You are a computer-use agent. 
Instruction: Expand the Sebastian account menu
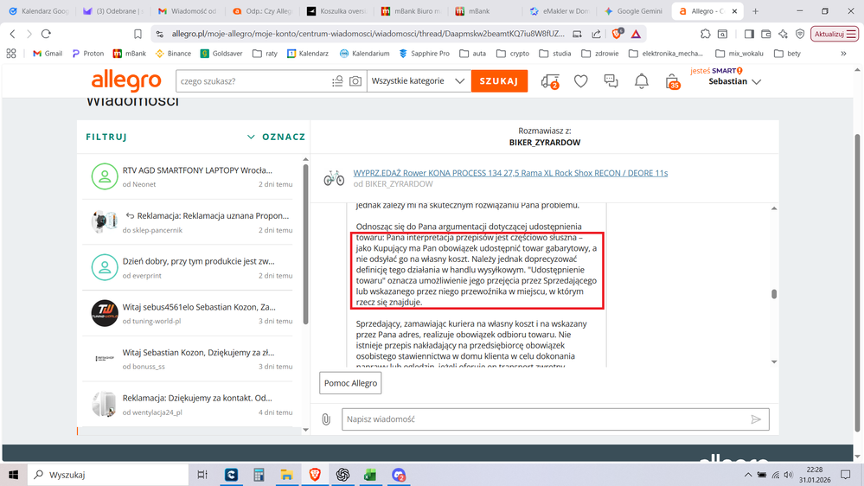[735, 81]
